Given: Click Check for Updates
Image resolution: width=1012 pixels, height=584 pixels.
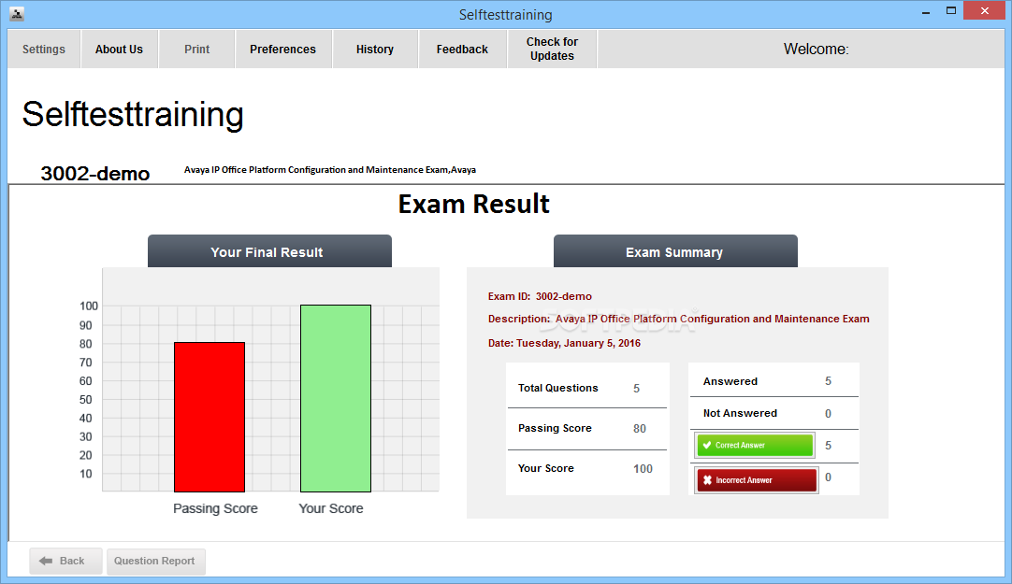Looking at the screenshot, I should pyautogui.click(x=552, y=49).
